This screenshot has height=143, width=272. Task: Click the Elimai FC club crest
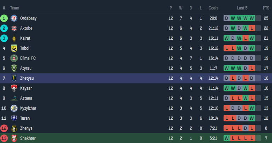tap(14, 58)
